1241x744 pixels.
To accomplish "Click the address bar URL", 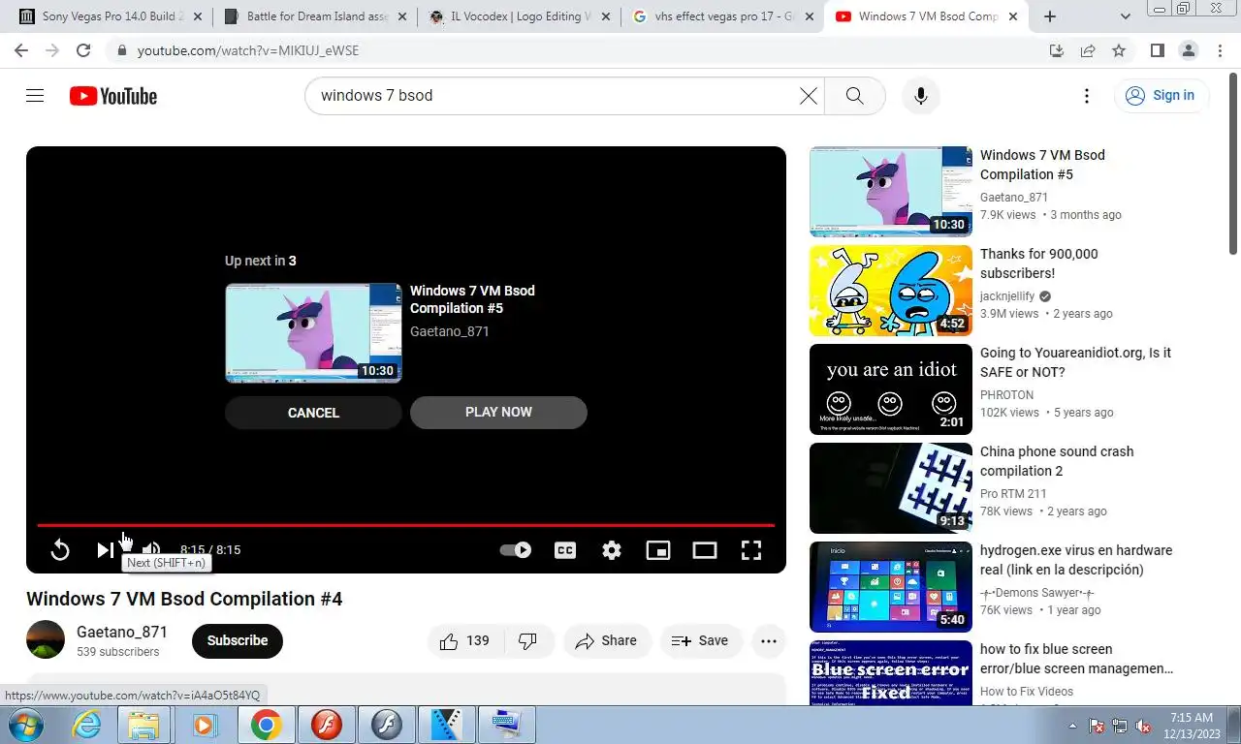I will [248, 50].
